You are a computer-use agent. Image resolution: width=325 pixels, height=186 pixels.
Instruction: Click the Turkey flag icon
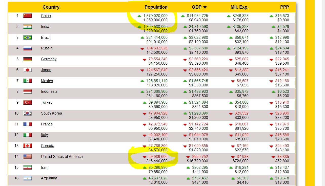pos(28,102)
